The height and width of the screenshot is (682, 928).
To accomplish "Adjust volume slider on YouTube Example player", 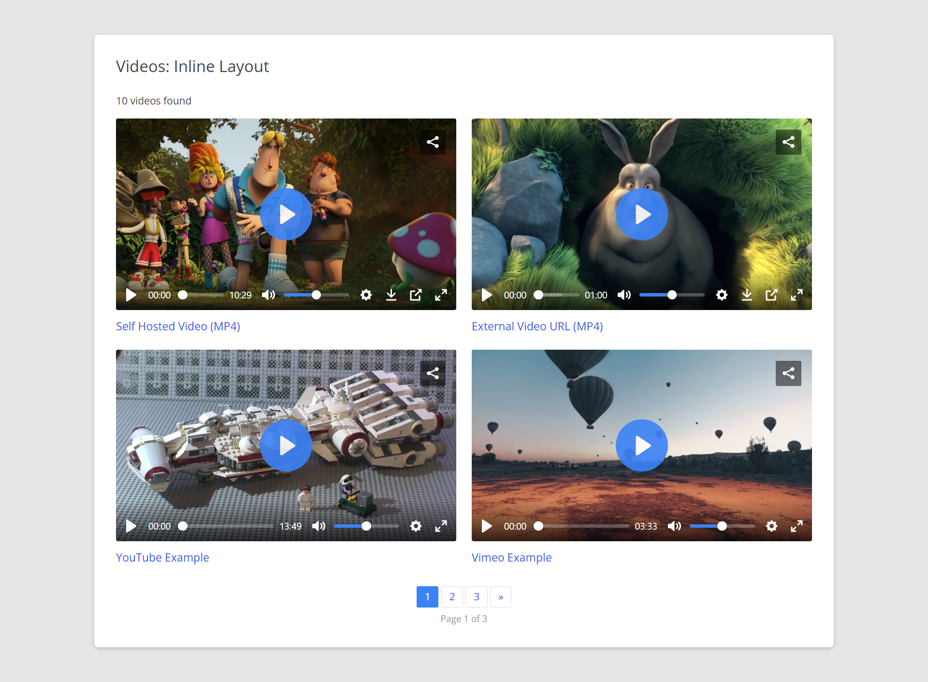I will 366,526.
